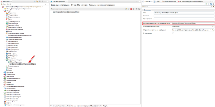Toggle the 'В транзакции' checkbox
215x107 pixels.
tap(173, 33)
